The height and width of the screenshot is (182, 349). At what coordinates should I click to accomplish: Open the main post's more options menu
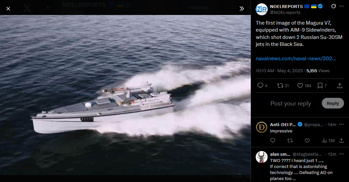click(x=341, y=6)
